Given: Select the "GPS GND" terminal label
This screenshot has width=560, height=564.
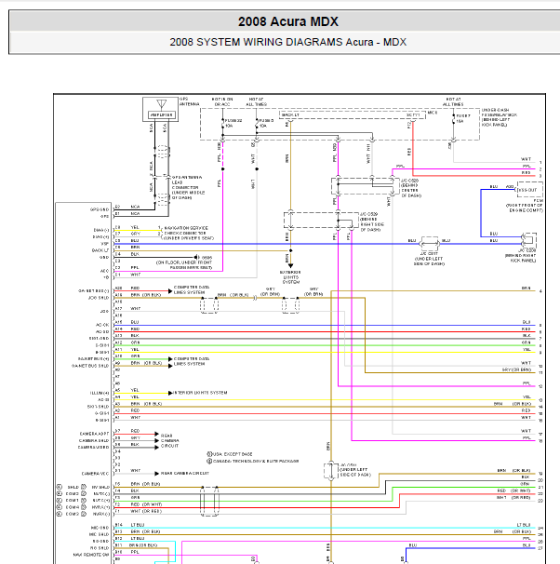Looking at the screenshot, I should pos(100,209).
